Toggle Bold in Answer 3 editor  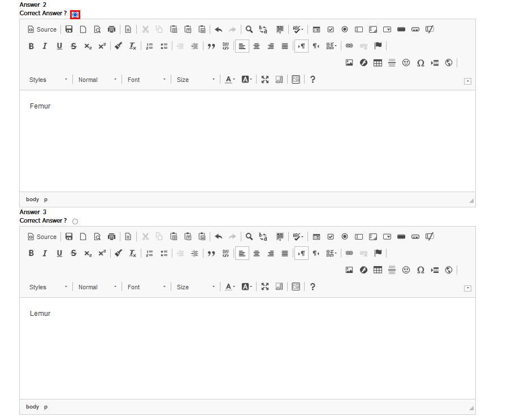(31, 253)
